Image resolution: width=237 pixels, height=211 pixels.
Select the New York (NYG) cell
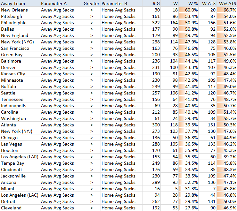point(20,42)
